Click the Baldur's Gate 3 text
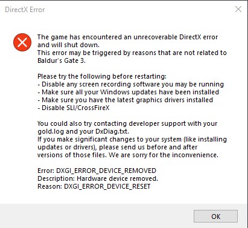The image size is (248, 228). tap(62, 60)
